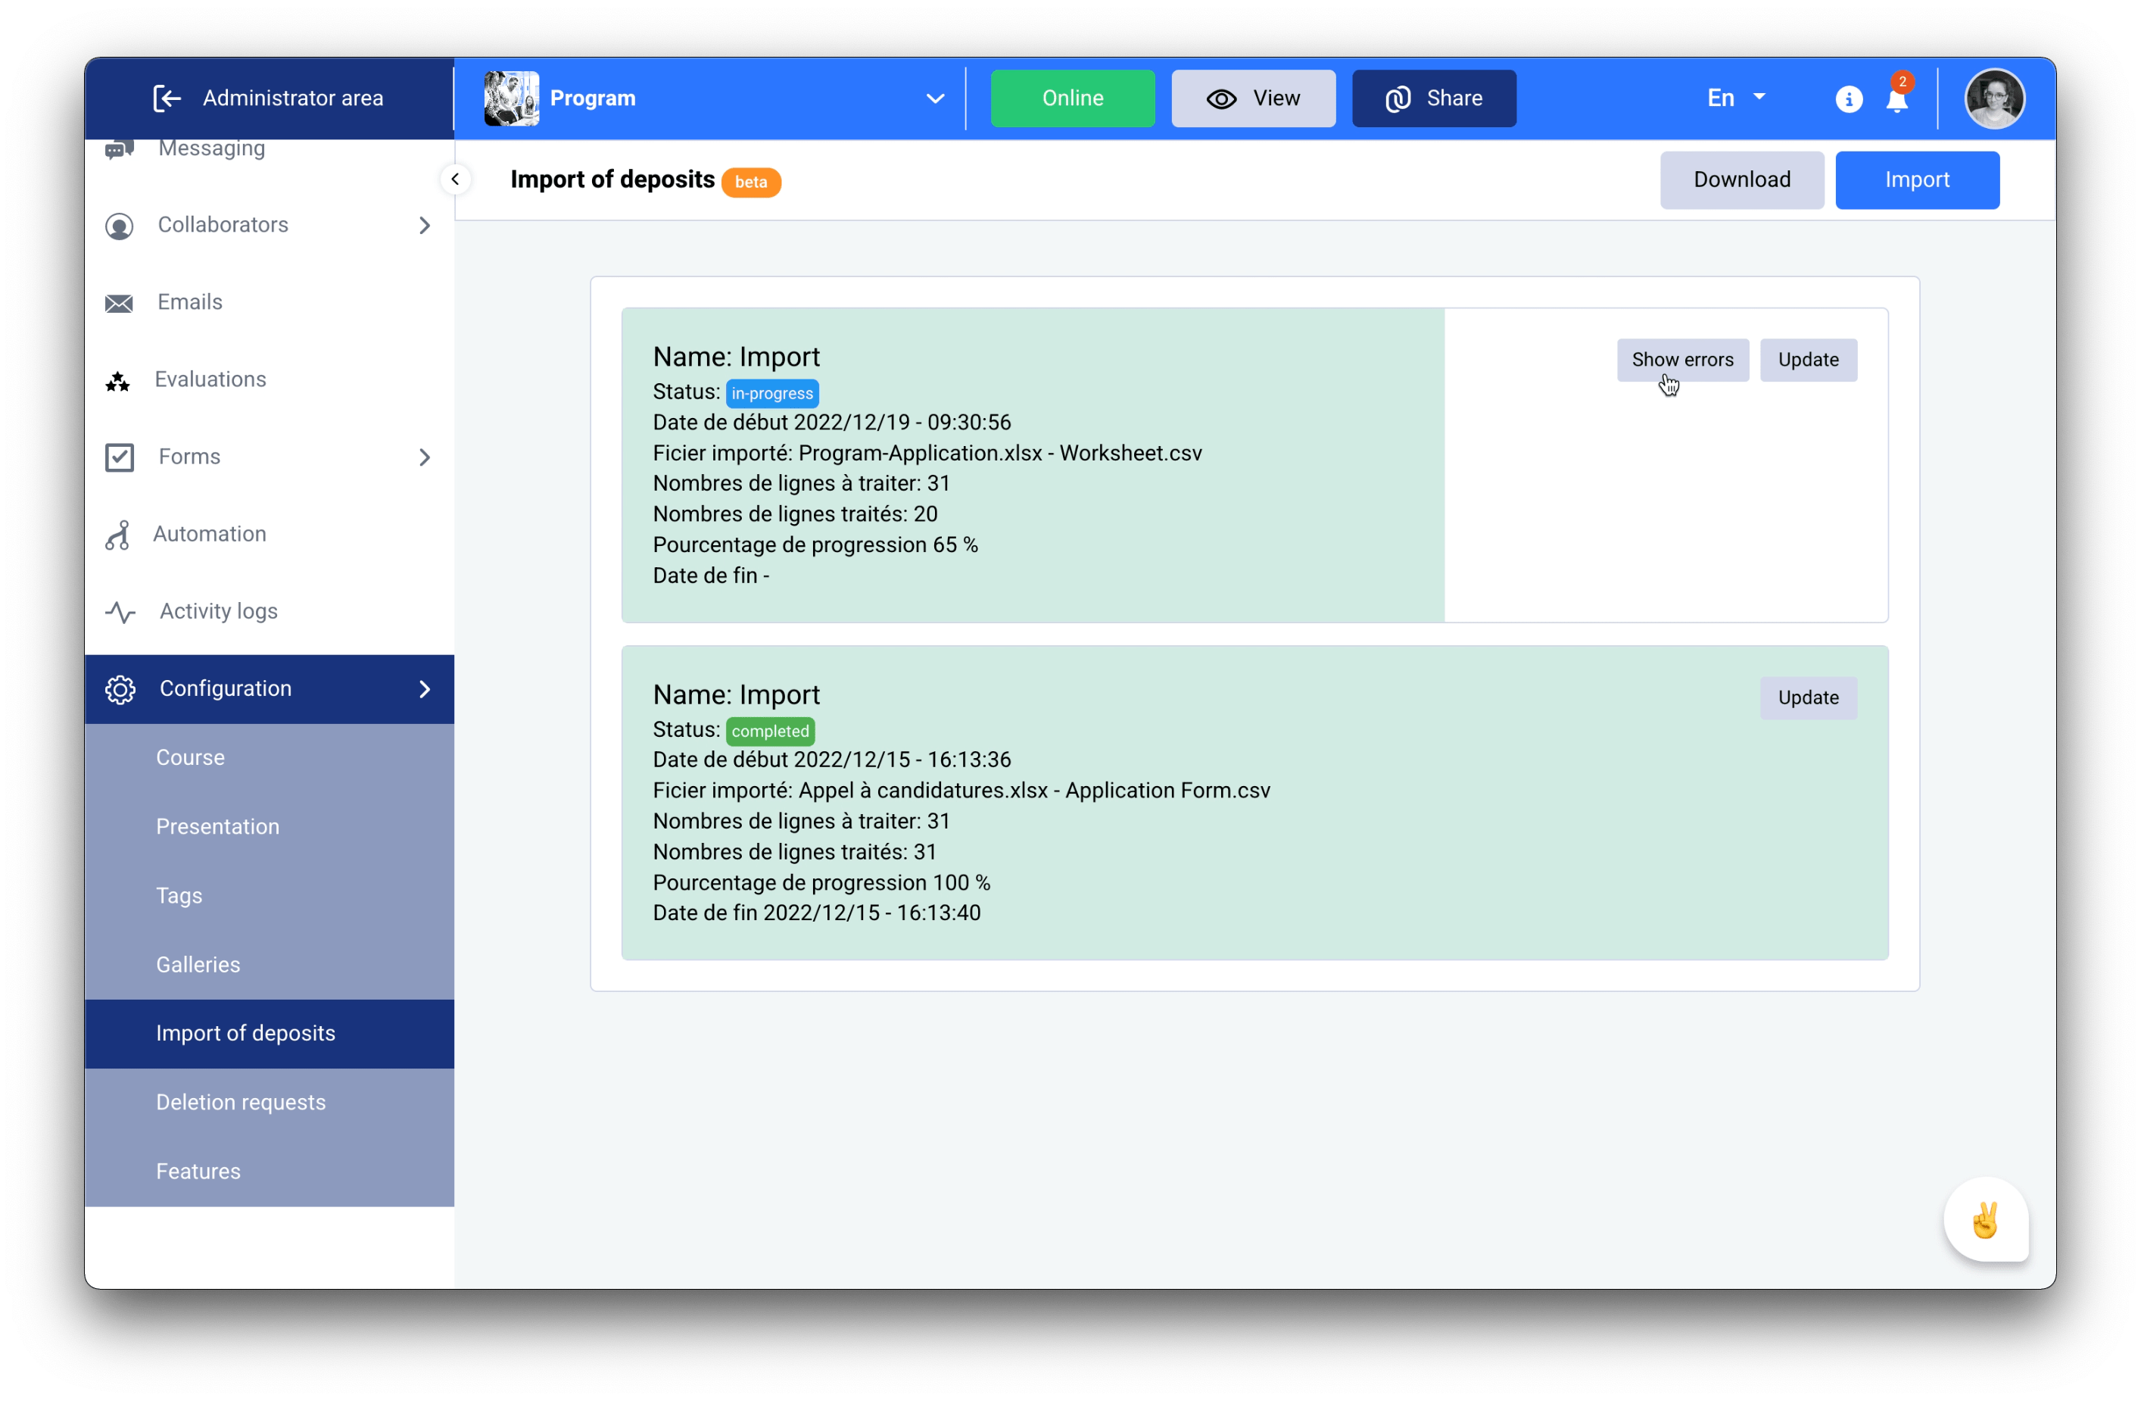Click the info circle icon
The height and width of the screenshot is (1401, 2141).
[x=1848, y=99]
